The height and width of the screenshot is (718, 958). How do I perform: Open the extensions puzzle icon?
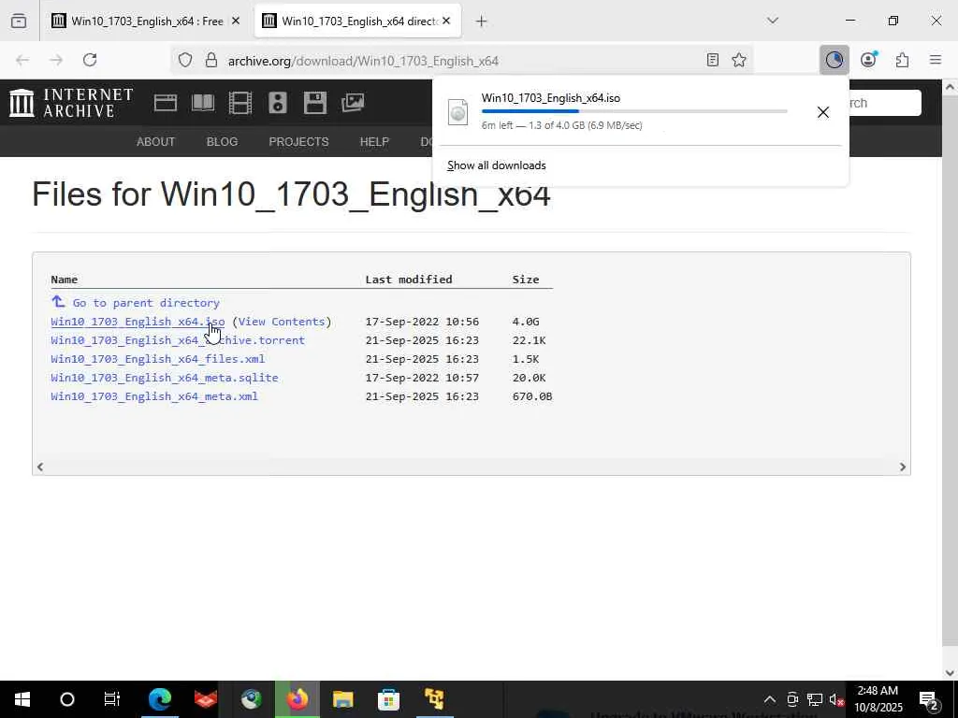tap(902, 60)
